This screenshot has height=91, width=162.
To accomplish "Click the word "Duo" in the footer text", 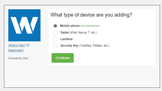I will tap(26, 58).
